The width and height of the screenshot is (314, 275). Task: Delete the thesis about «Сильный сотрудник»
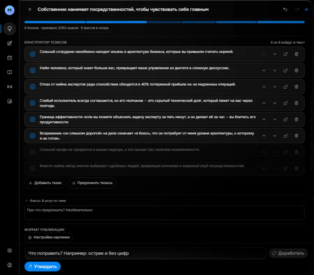[296, 54]
